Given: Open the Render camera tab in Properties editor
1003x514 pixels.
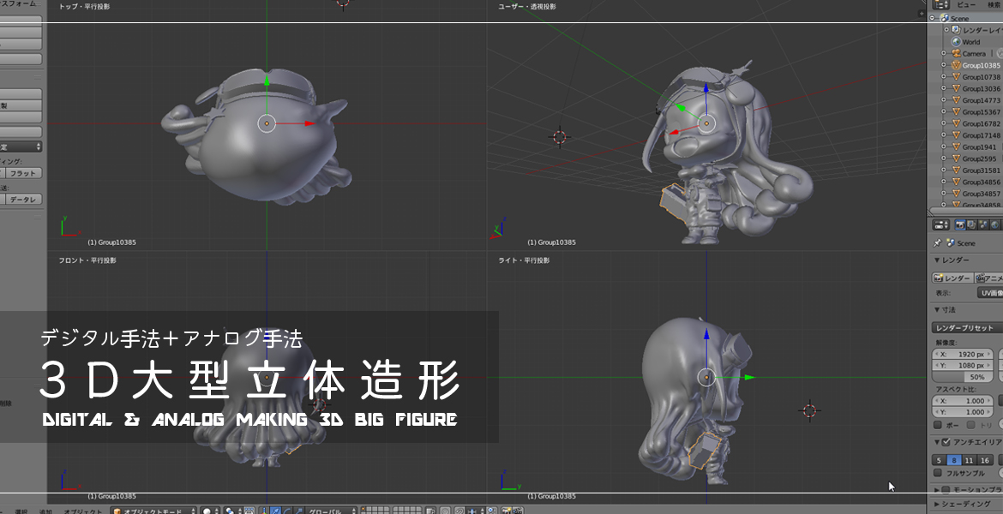Looking at the screenshot, I should pyautogui.click(x=961, y=224).
